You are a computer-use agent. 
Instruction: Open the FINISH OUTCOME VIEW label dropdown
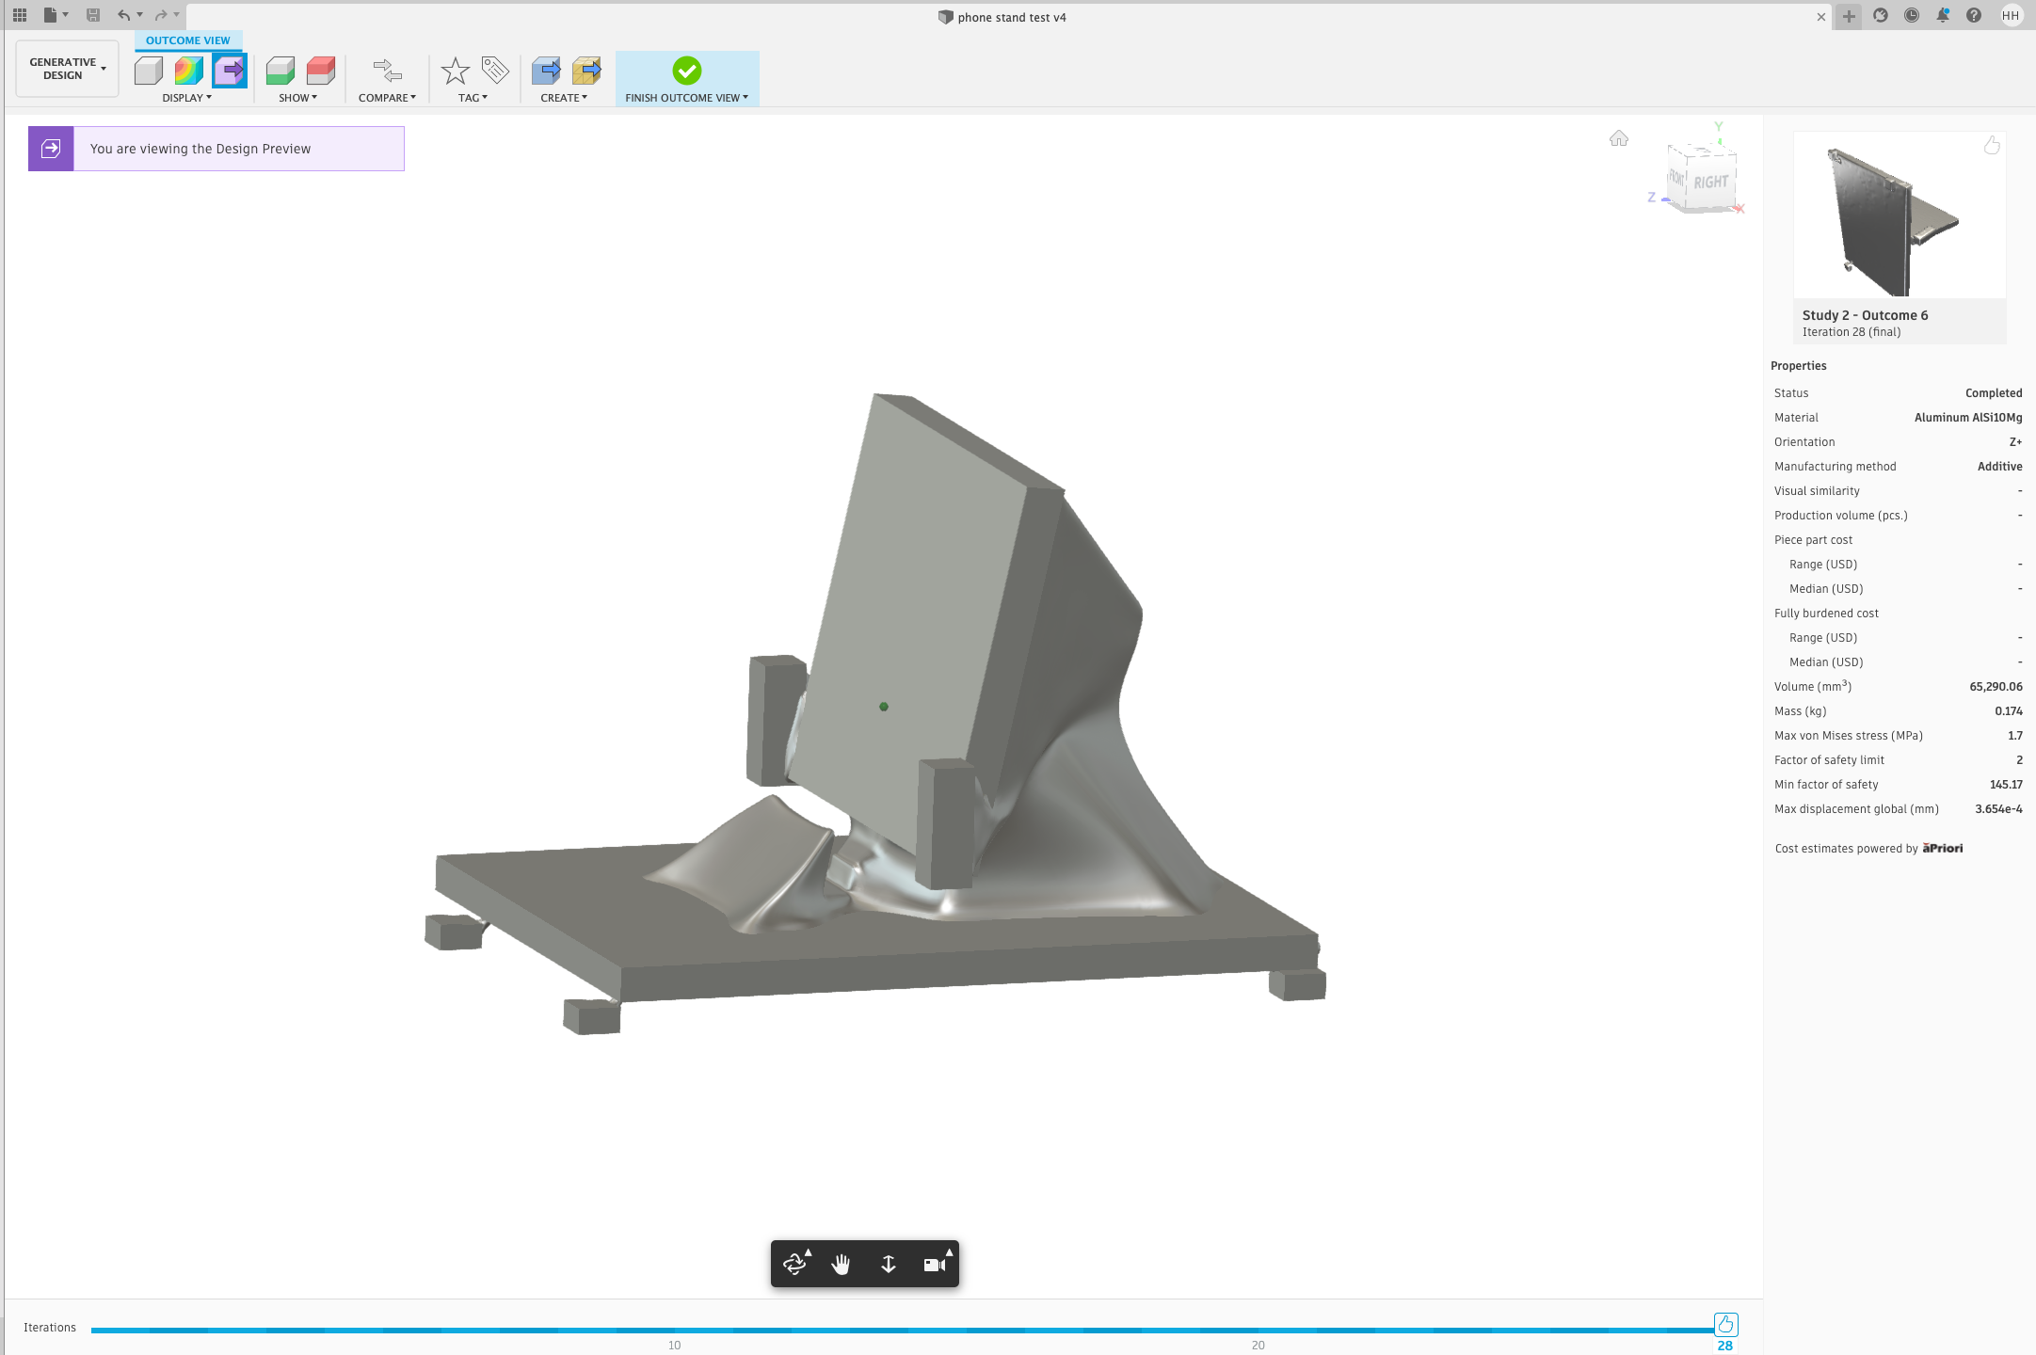click(686, 98)
